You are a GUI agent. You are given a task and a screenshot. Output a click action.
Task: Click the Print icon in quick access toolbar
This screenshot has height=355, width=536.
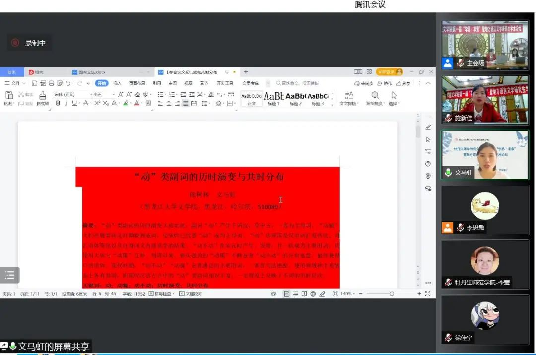tap(51, 83)
